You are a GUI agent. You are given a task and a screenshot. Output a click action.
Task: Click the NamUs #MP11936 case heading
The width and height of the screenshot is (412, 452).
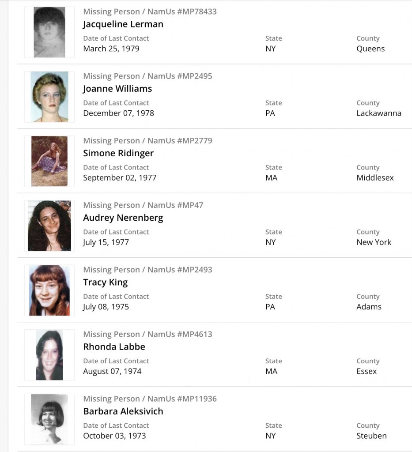click(x=150, y=399)
